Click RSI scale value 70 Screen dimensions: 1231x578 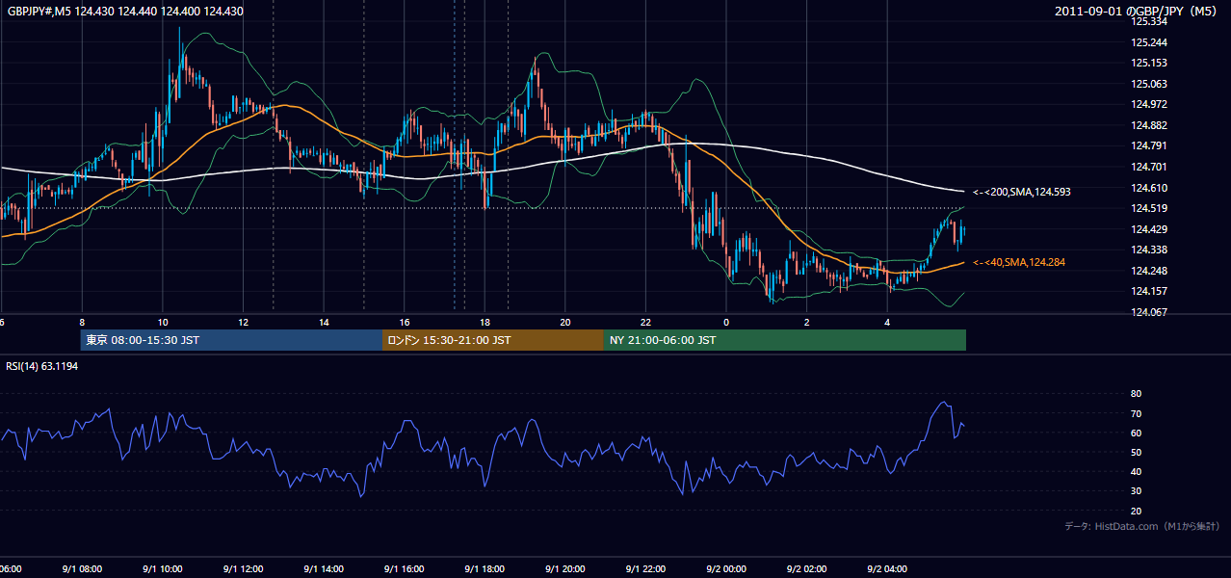1137,413
